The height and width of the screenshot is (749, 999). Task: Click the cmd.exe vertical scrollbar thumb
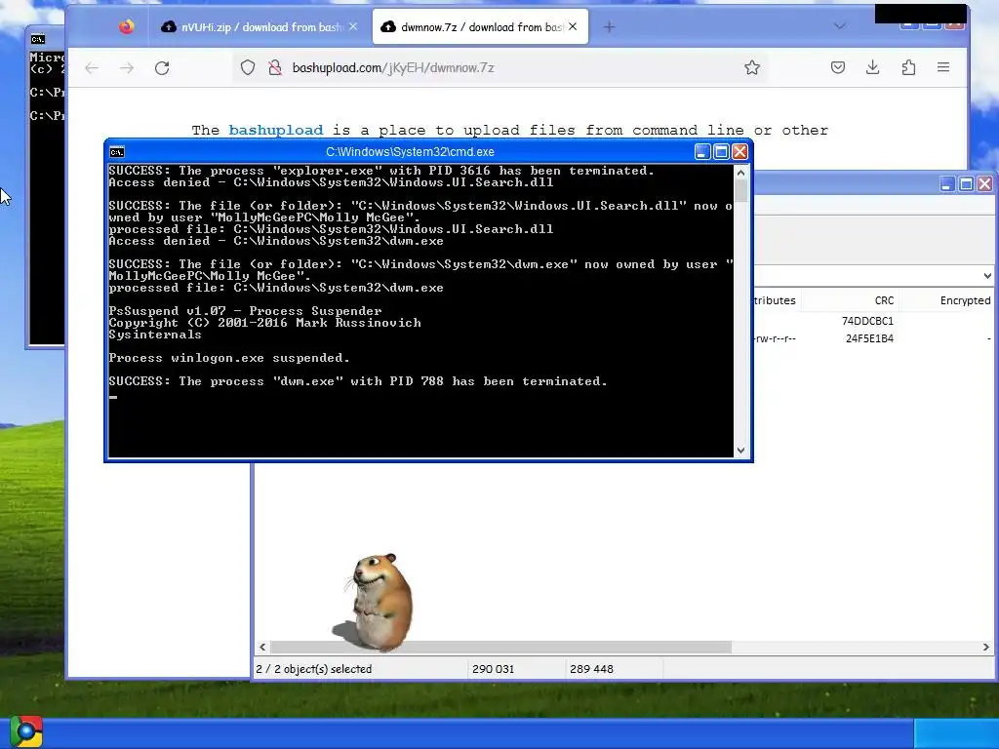[x=741, y=190]
